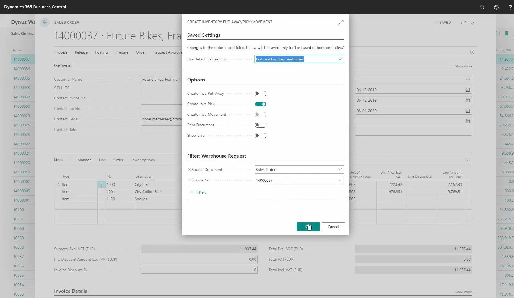Click the plus icon to add a filter
The height and width of the screenshot is (298, 514).
pyautogui.click(x=192, y=192)
